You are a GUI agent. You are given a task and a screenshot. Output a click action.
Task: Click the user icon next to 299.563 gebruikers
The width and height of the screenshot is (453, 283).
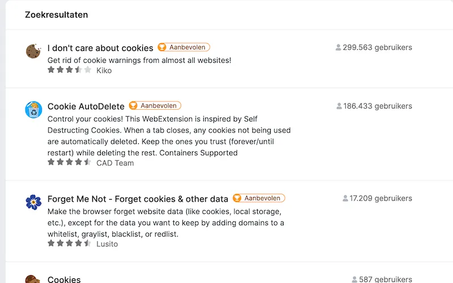click(x=338, y=48)
